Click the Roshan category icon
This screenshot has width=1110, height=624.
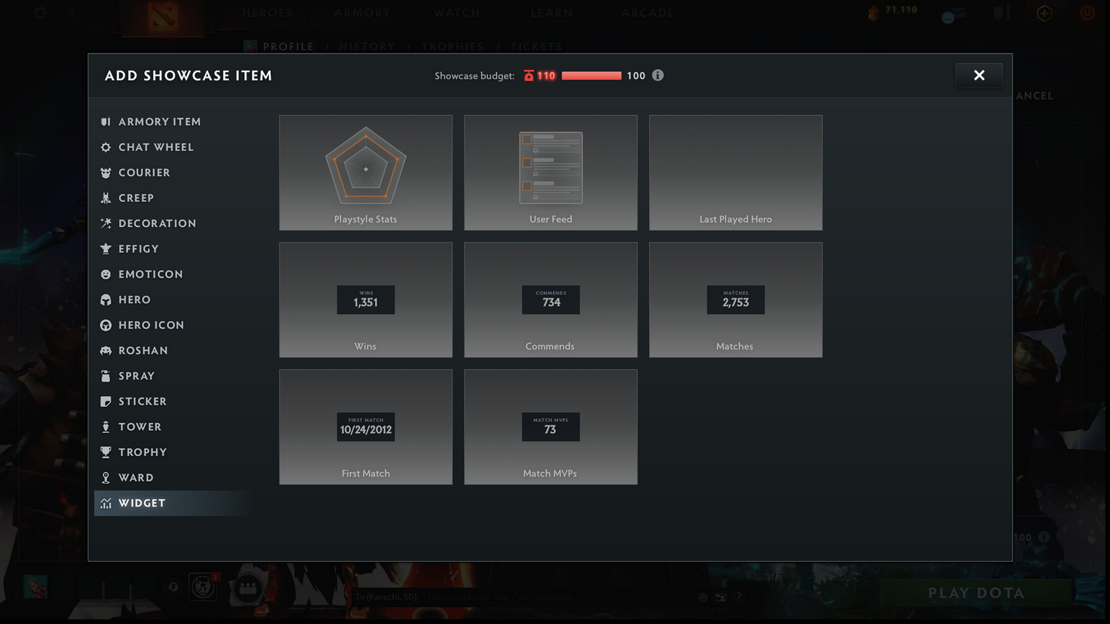pyautogui.click(x=106, y=350)
